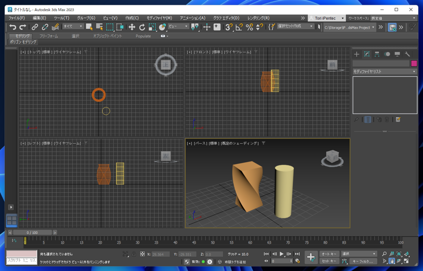The image size is (423, 271).
Task: Click the オート キー button
Action: (329, 254)
